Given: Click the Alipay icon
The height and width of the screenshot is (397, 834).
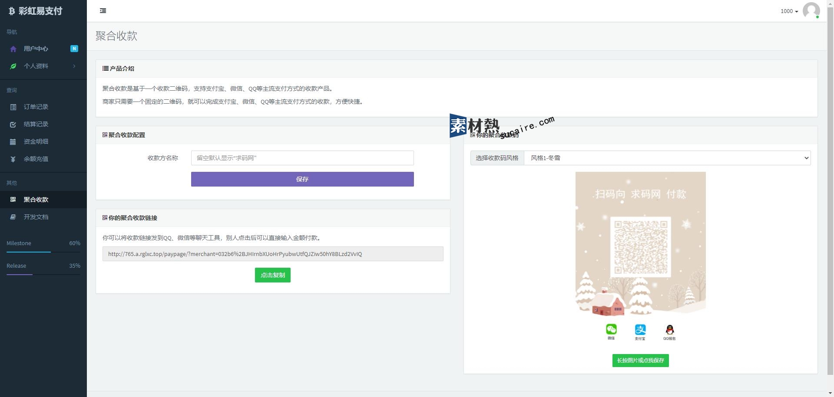Looking at the screenshot, I should tap(640, 329).
